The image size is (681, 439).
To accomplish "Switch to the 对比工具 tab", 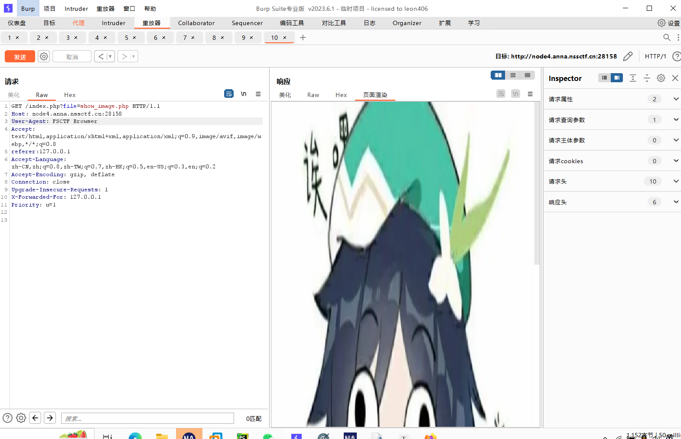I will click(x=334, y=23).
